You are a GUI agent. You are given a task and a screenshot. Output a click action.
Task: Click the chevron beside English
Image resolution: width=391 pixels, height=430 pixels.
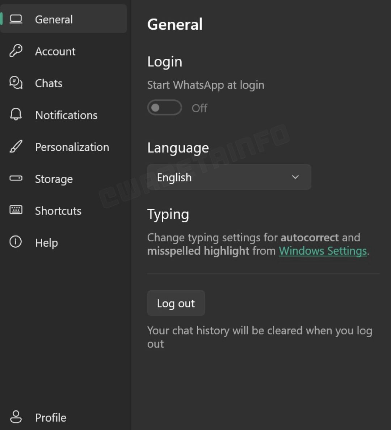295,177
